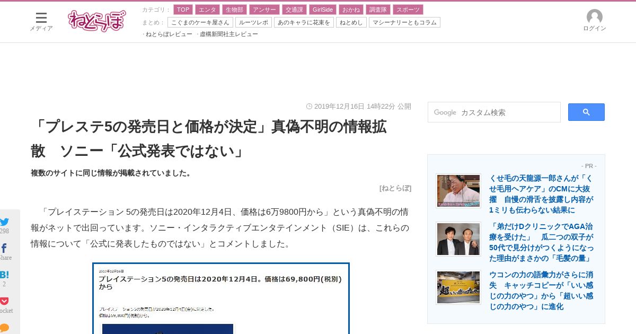
Task: Open こぐまのケーキ屋さん collection
Action: pyautogui.click(x=200, y=22)
